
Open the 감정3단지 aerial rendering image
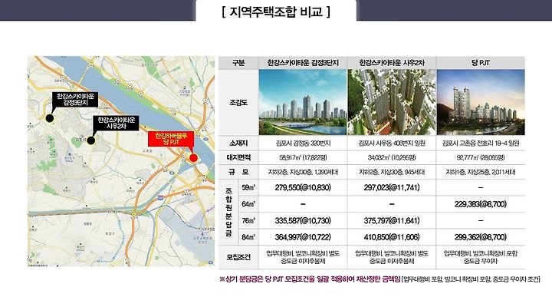pos(303,102)
